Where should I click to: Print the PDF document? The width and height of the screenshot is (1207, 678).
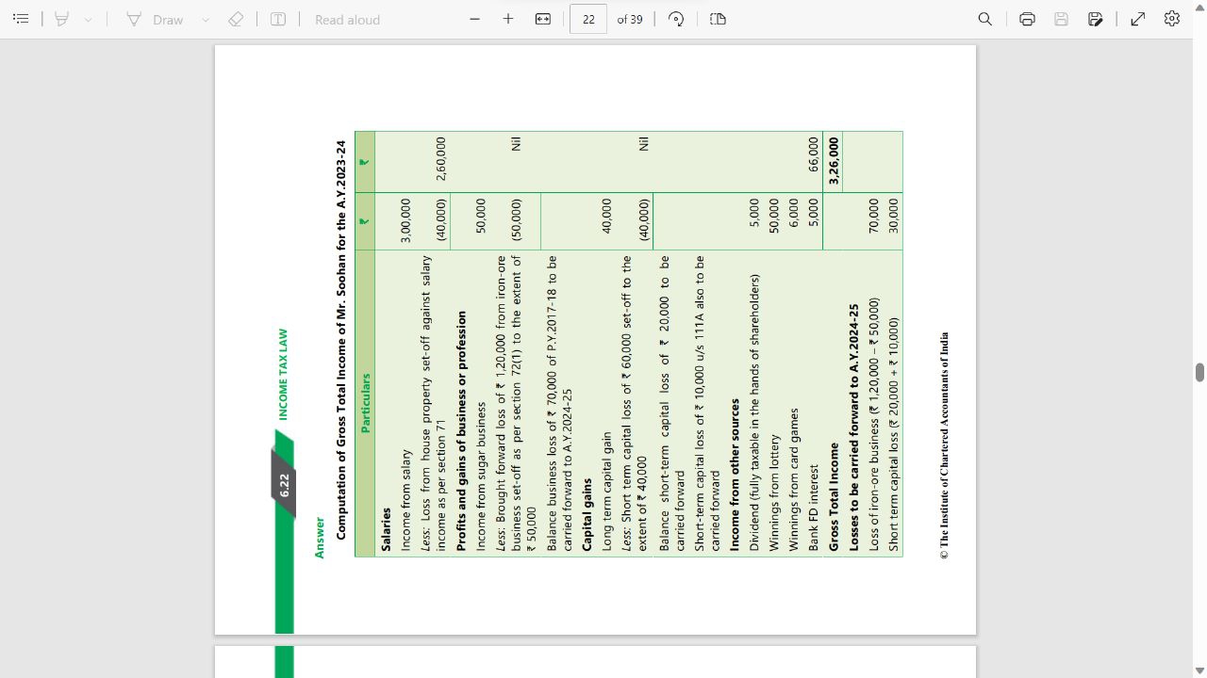[x=1027, y=19]
